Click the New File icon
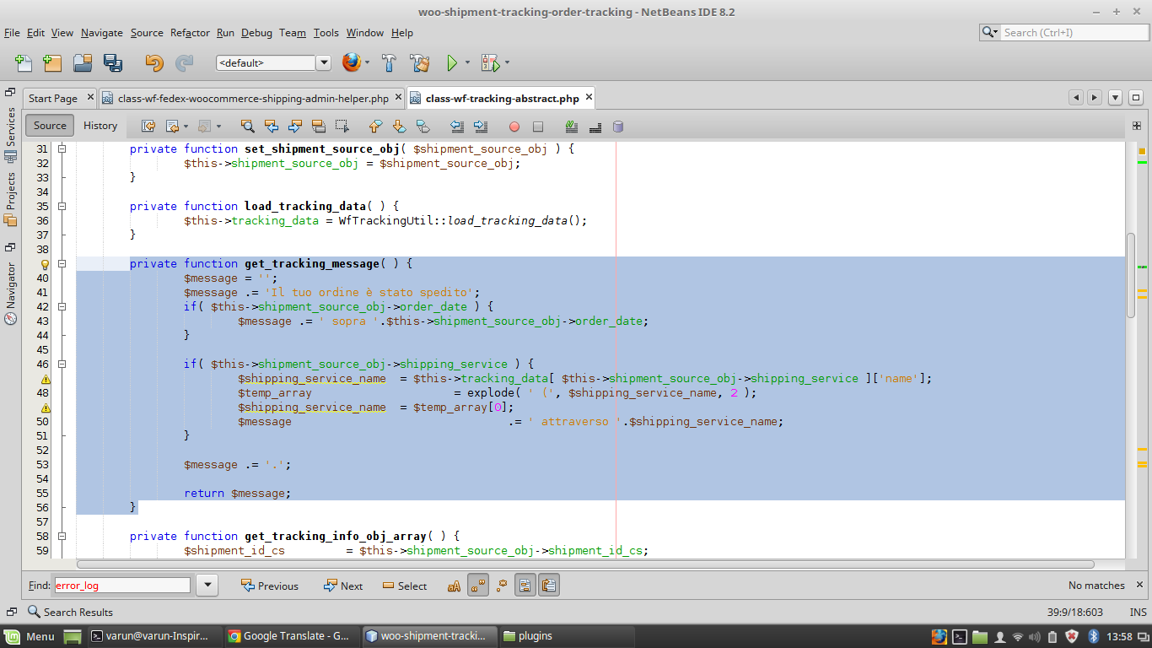This screenshot has height=648, width=1152. pyautogui.click(x=24, y=63)
